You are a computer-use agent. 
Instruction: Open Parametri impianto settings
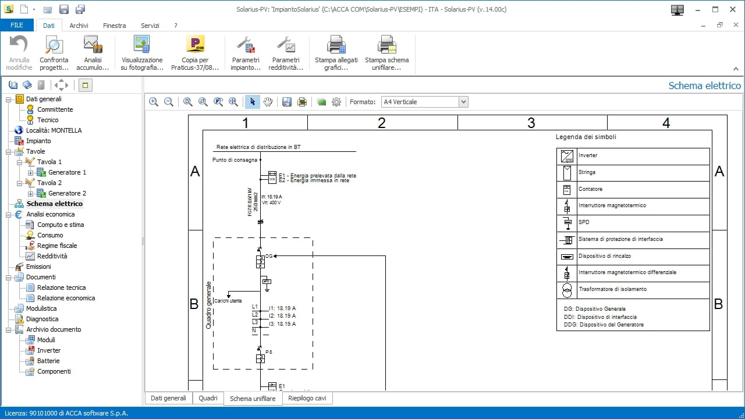(x=246, y=45)
